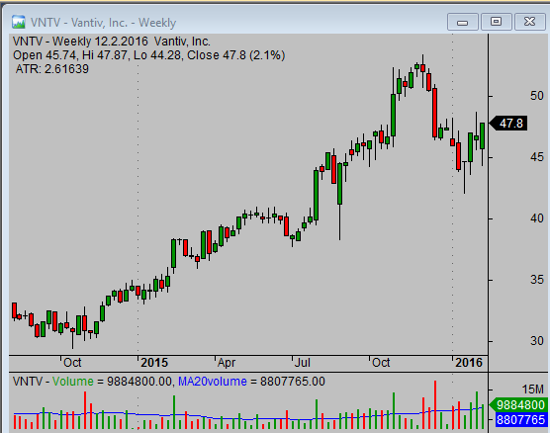Maximize the VNTV chart window

tap(496, 22)
